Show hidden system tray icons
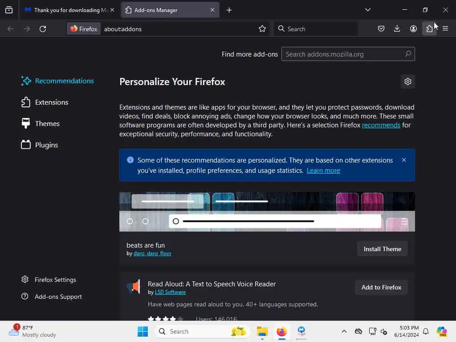Screen dimensions: 456x342 (344, 331)
